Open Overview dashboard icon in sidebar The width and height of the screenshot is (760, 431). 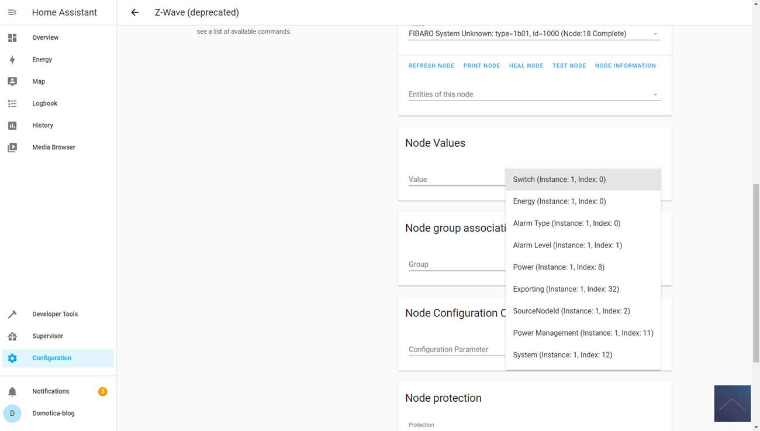12,38
